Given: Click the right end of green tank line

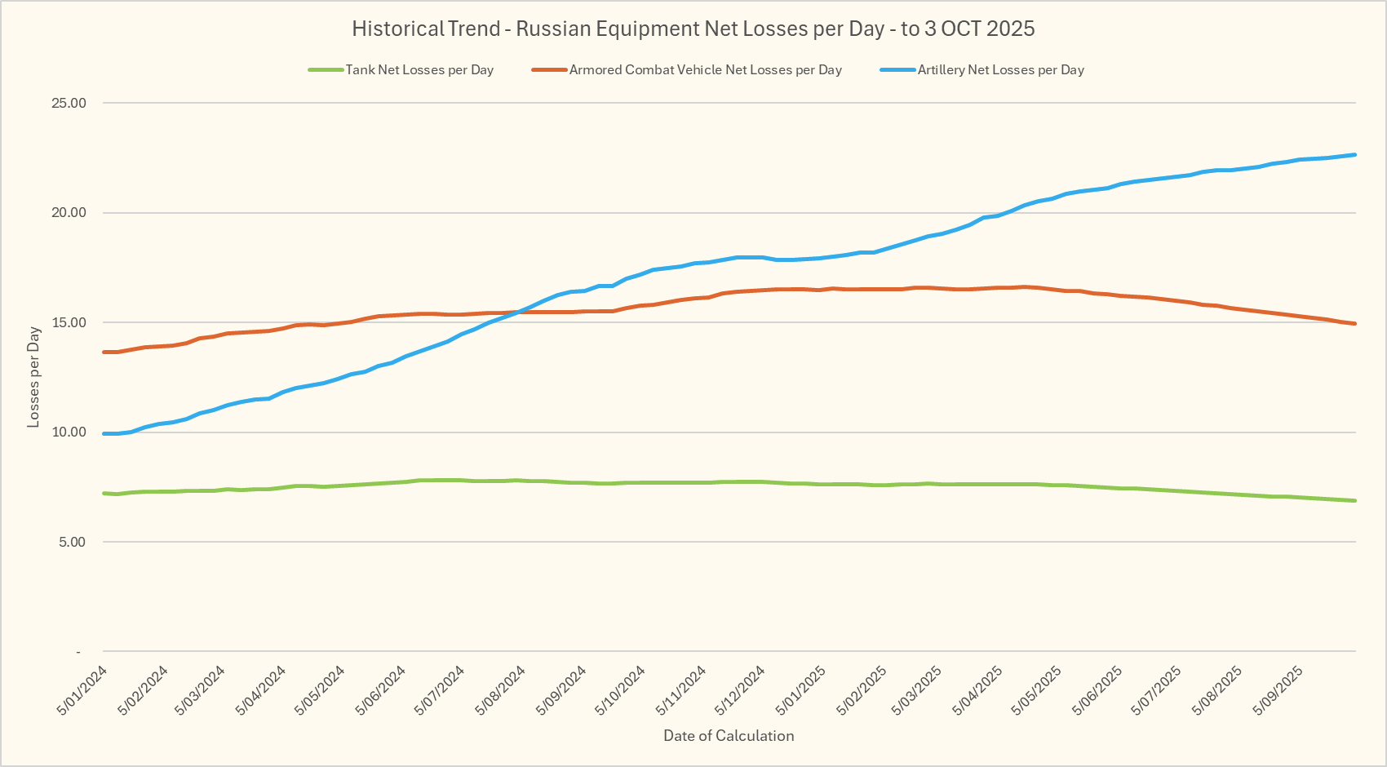Looking at the screenshot, I should click(x=1354, y=500).
